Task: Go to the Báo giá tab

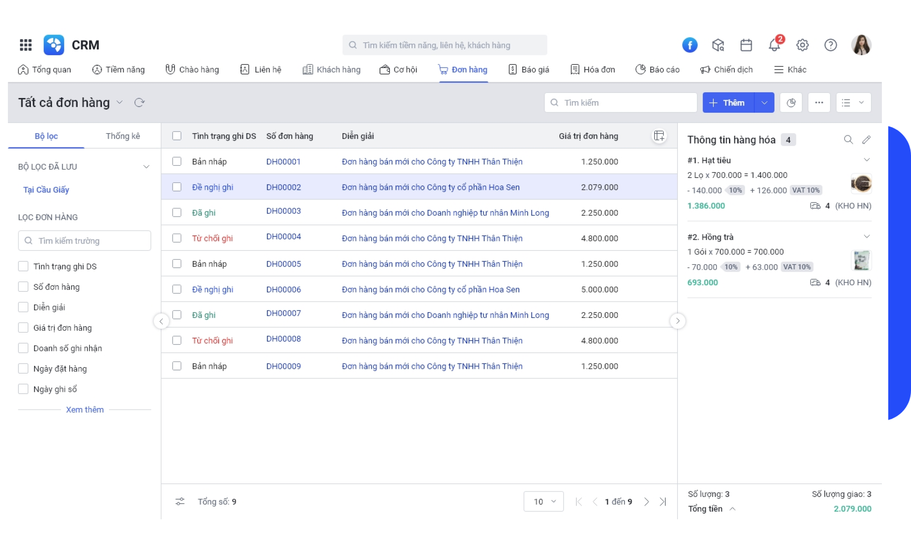Action: (x=528, y=69)
